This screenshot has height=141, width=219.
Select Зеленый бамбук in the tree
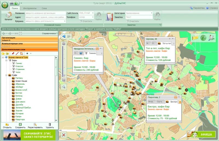[23, 108]
